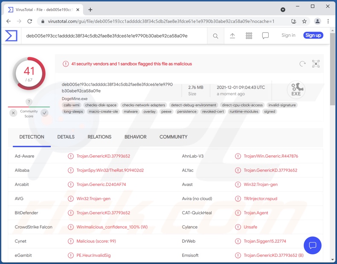337x264 pixels.
Task: Click the long-sleeps tag
Action: tap(73, 111)
